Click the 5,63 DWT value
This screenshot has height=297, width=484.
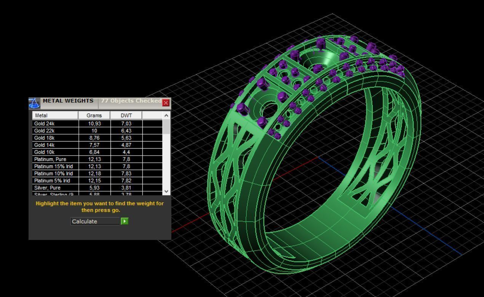point(126,138)
